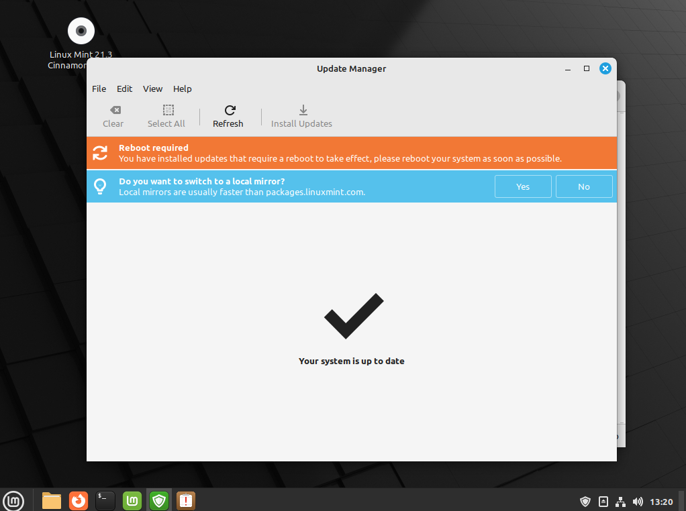
Task: Click the Update Manager title bar text
Action: coord(352,68)
